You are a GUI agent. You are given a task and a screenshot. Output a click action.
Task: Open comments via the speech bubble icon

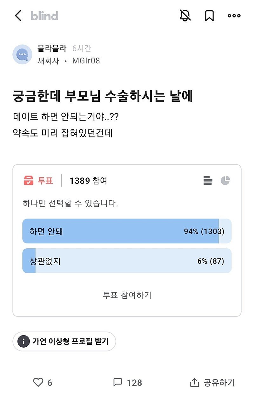(117, 383)
